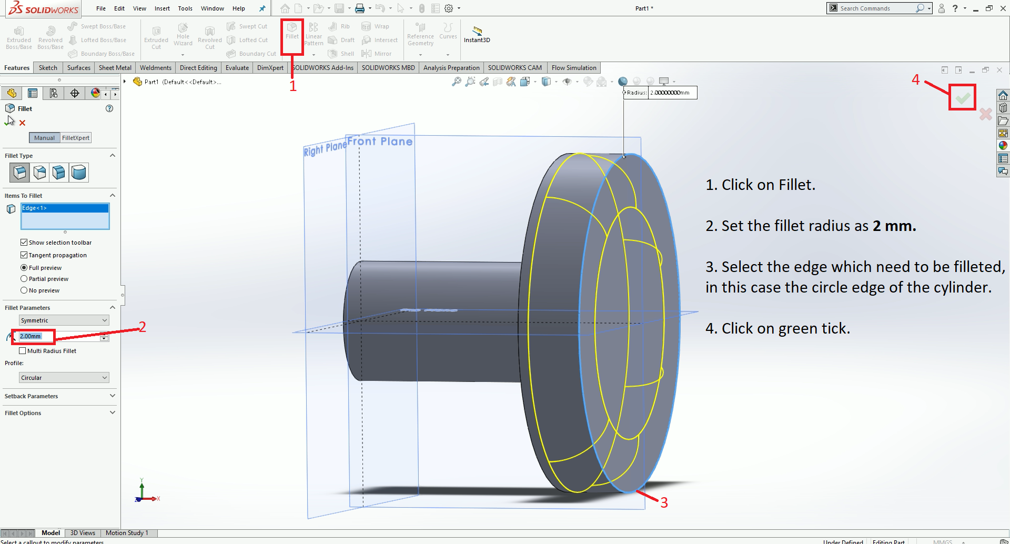1010x544 pixels.
Task: Select the Constant Size Fillet type icon
Action: tap(19, 172)
